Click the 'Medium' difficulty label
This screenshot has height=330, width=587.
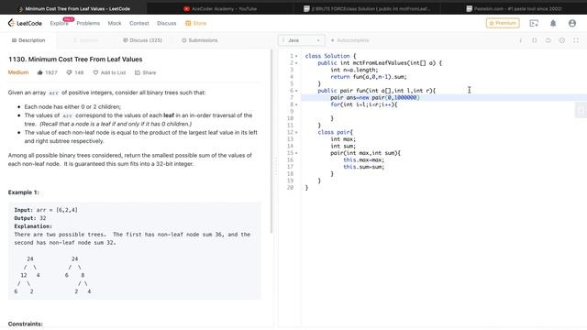(18, 72)
